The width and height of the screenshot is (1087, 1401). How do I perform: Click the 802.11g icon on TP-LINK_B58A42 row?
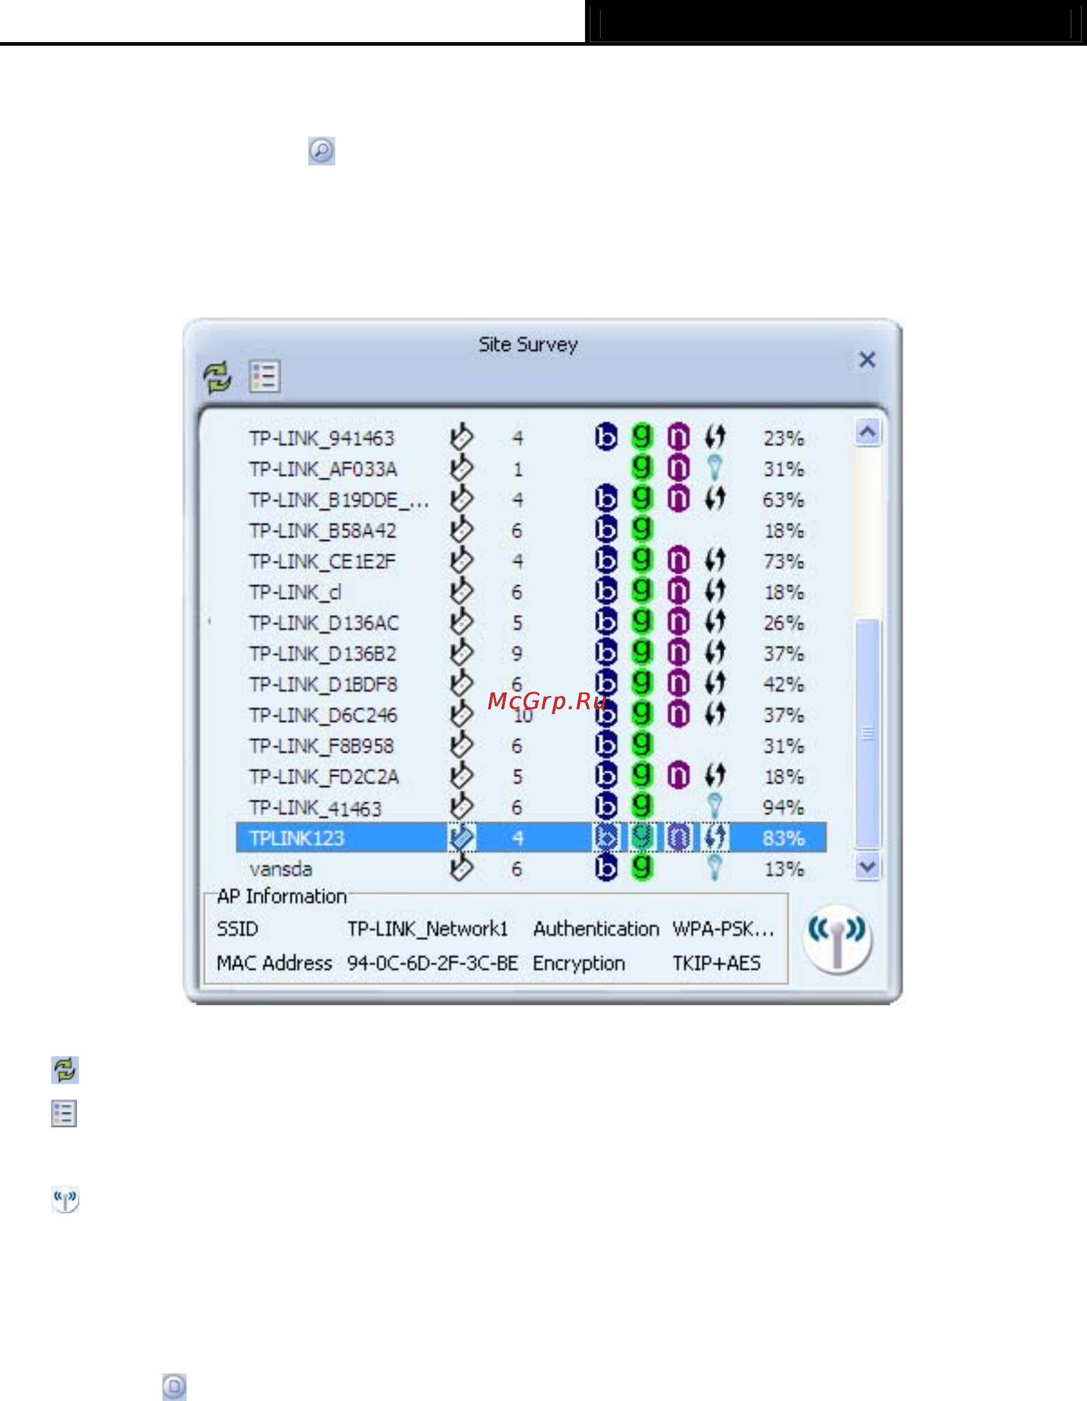[641, 529]
